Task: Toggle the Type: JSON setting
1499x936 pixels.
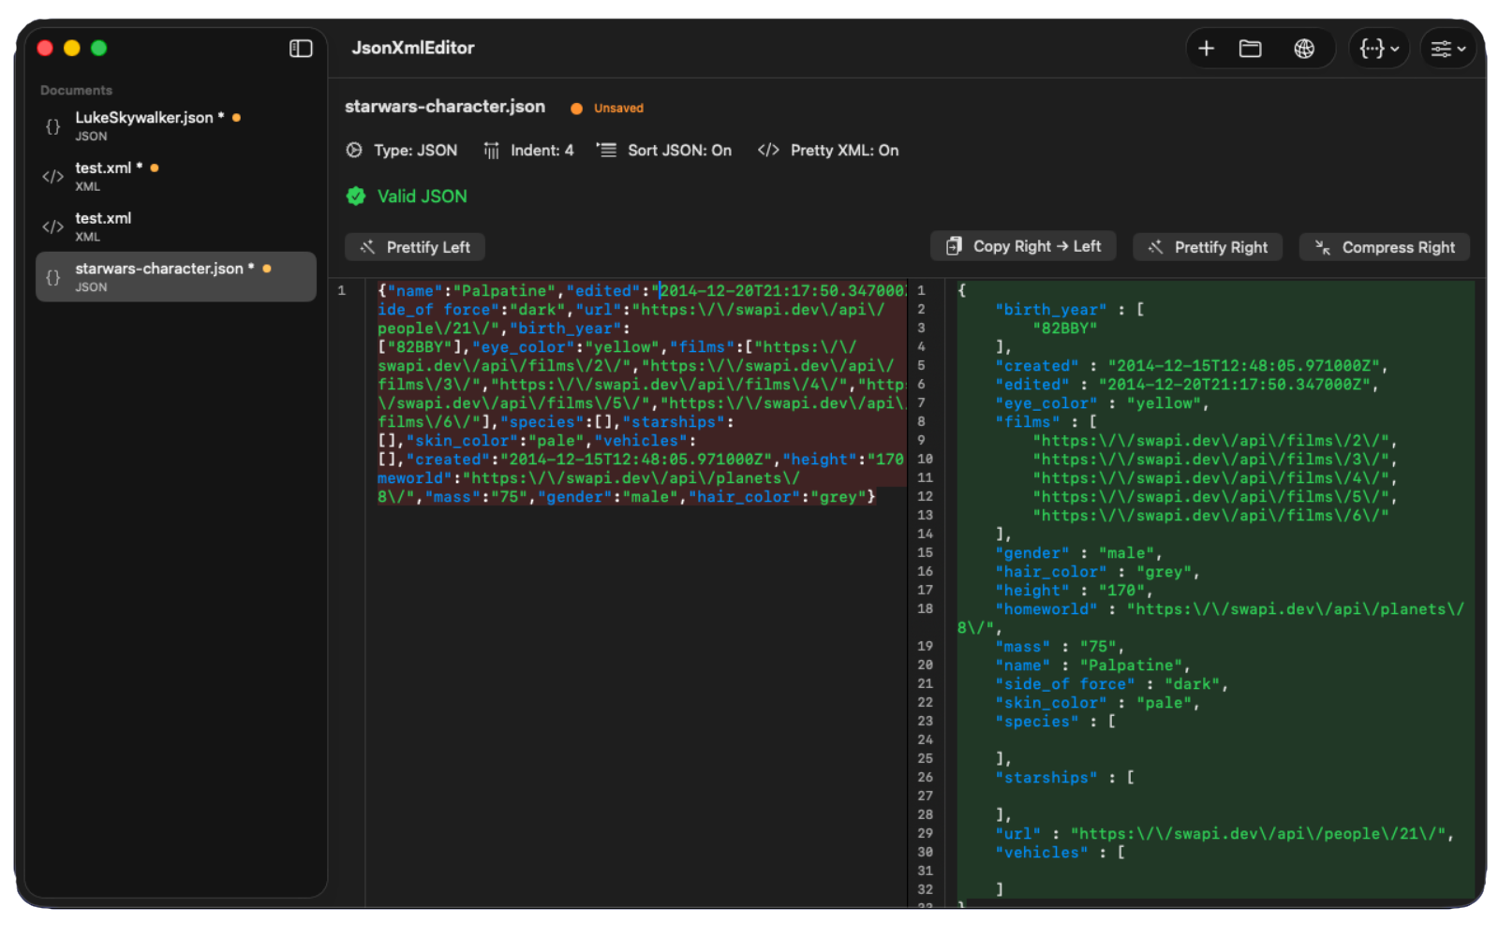Action: point(401,150)
